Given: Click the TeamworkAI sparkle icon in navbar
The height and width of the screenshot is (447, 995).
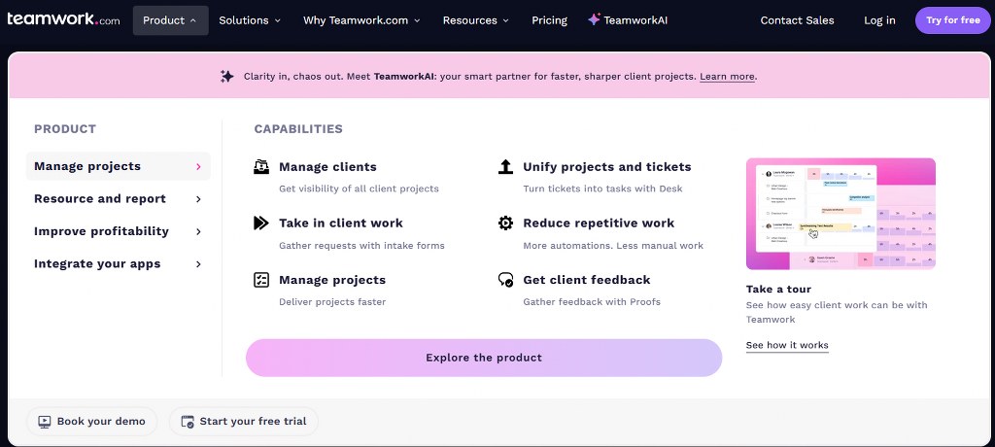Looking at the screenshot, I should [594, 19].
